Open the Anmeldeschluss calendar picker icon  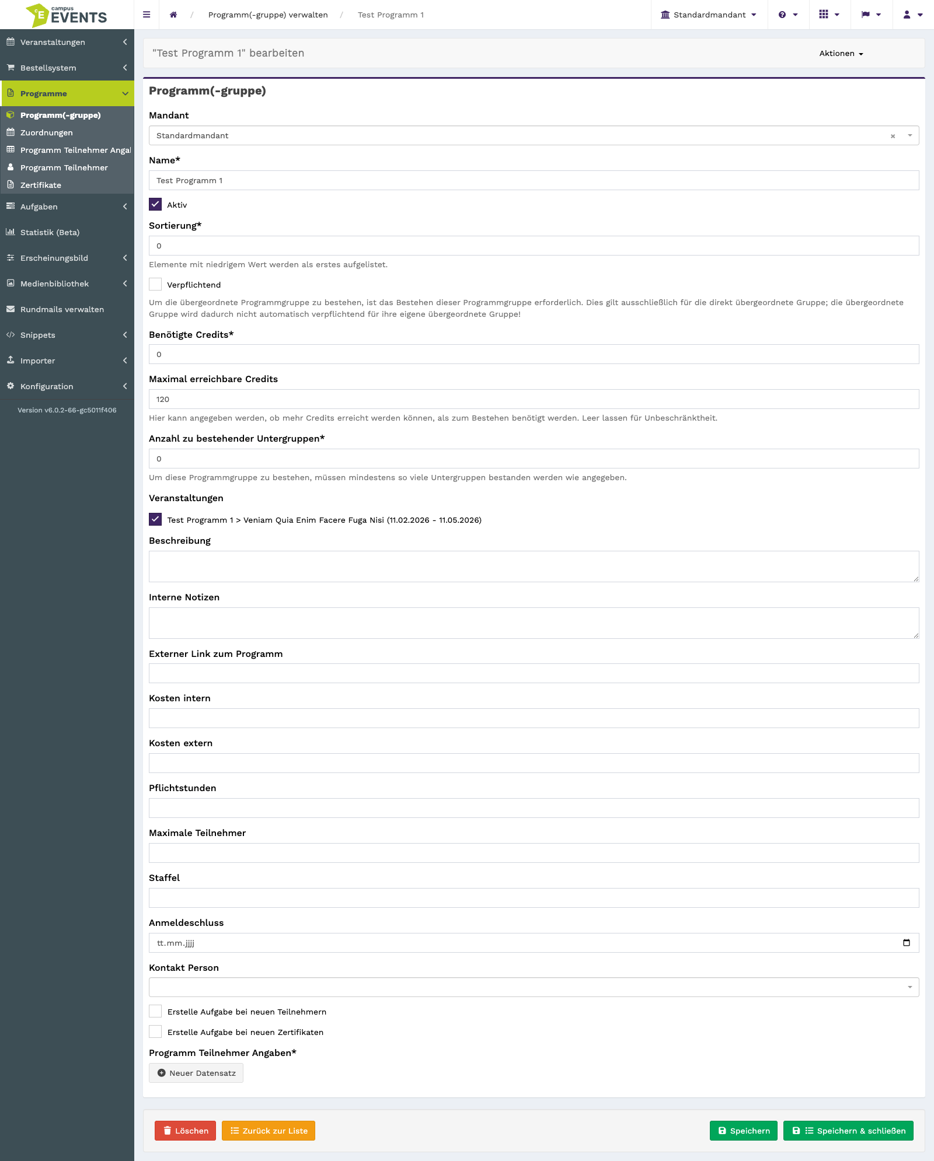click(907, 943)
